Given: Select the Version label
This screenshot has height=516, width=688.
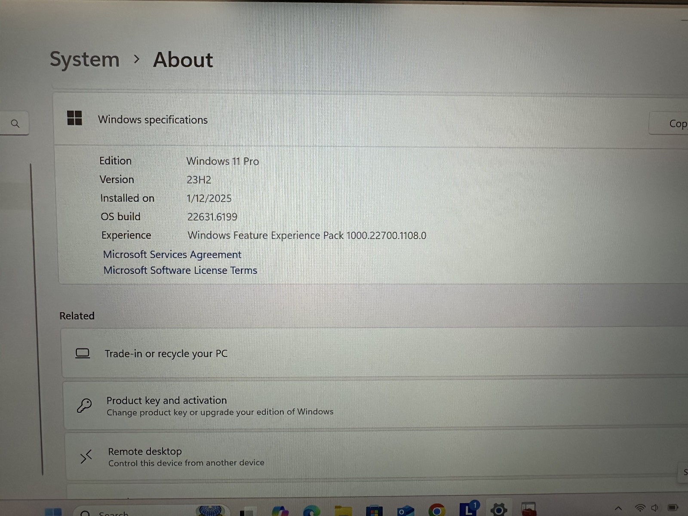Looking at the screenshot, I should click(x=117, y=179).
